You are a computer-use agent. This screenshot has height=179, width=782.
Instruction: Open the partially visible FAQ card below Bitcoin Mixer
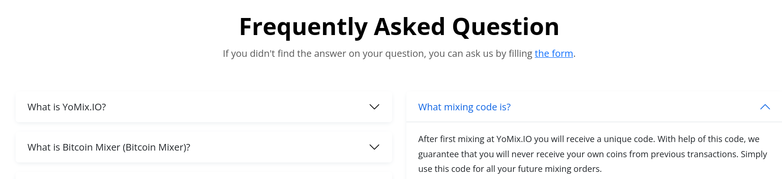(x=204, y=176)
